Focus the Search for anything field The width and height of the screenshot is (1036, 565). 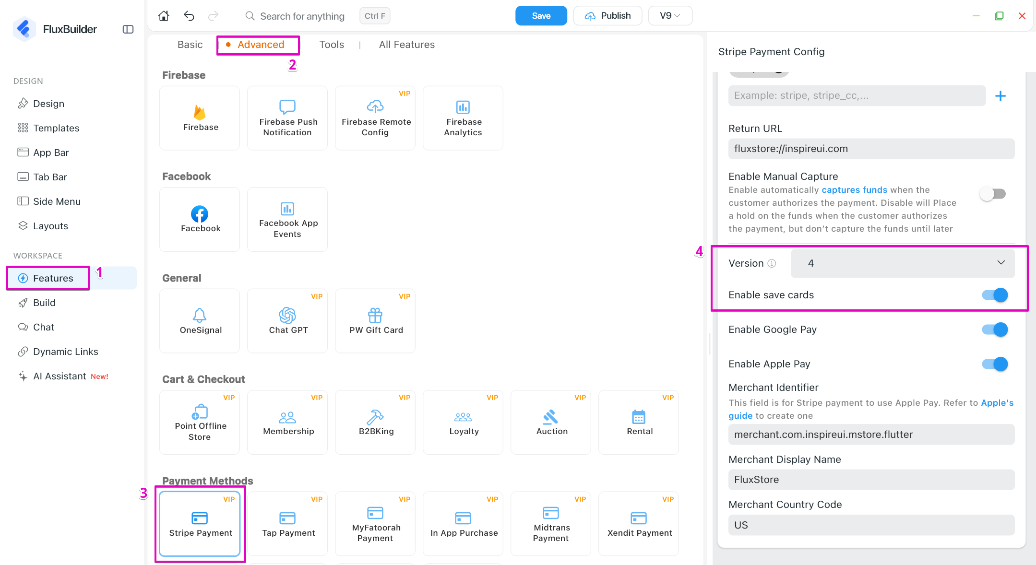[x=301, y=16]
